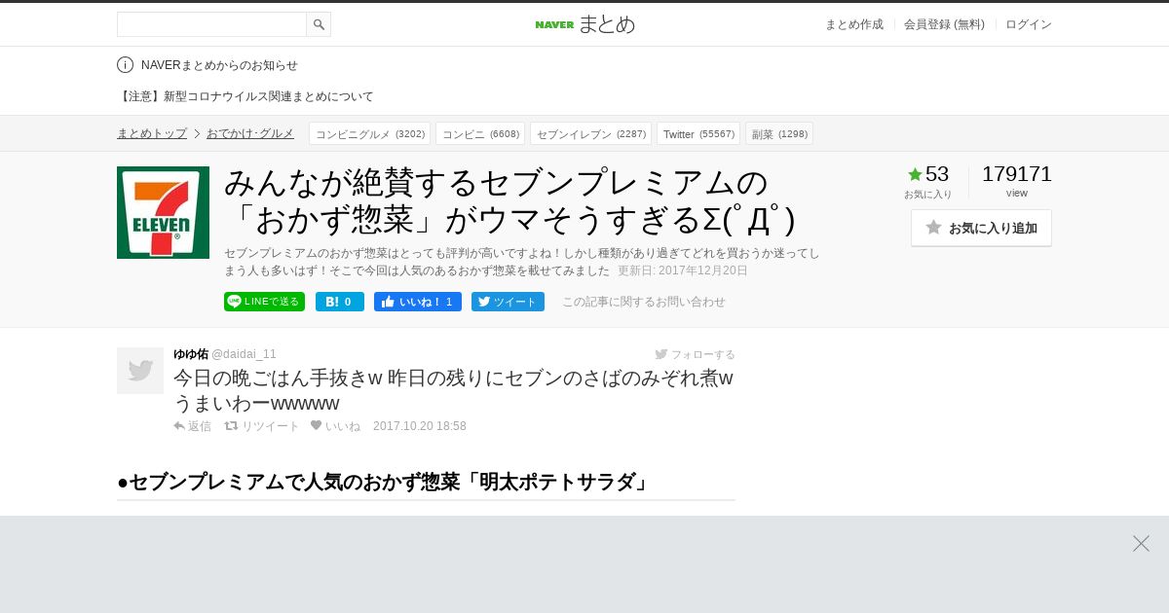The height and width of the screenshot is (613, 1169).
Task: Reply to the tweet with 返信
Action: point(192,426)
